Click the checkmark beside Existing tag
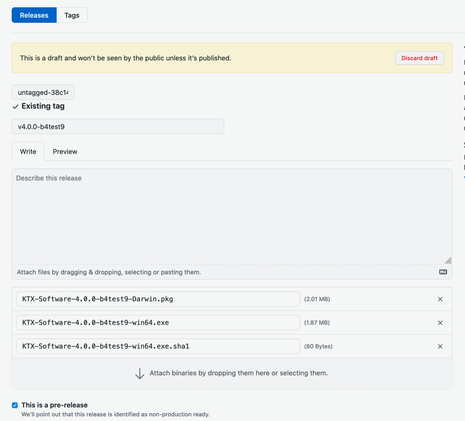This screenshot has height=421, width=465. click(x=15, y=106)
